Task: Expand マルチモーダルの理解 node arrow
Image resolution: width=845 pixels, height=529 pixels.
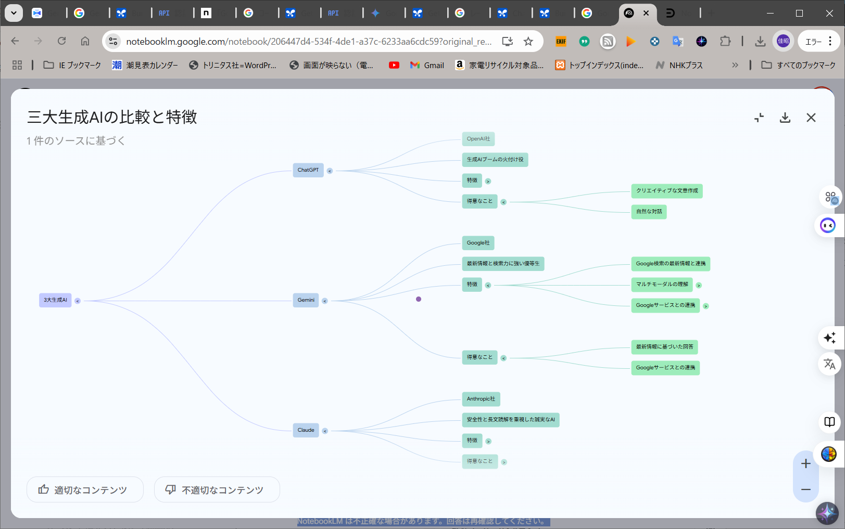Action: [x=699, y=285]
